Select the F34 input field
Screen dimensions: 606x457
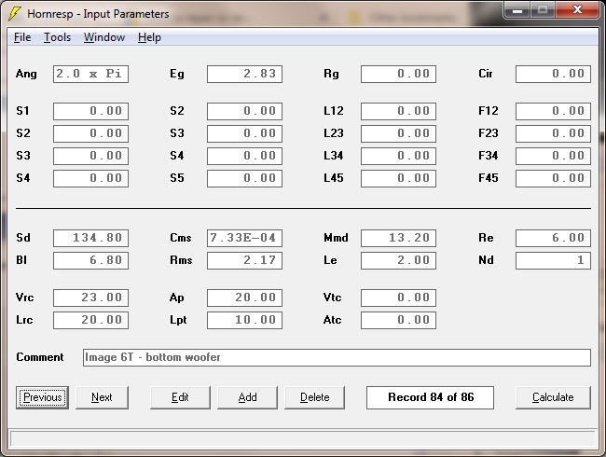click(553, 156)
